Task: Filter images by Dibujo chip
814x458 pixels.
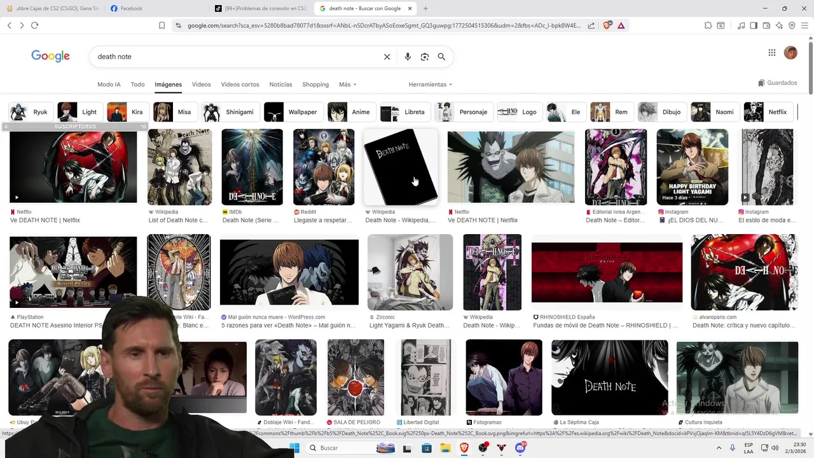Action: 661,112
